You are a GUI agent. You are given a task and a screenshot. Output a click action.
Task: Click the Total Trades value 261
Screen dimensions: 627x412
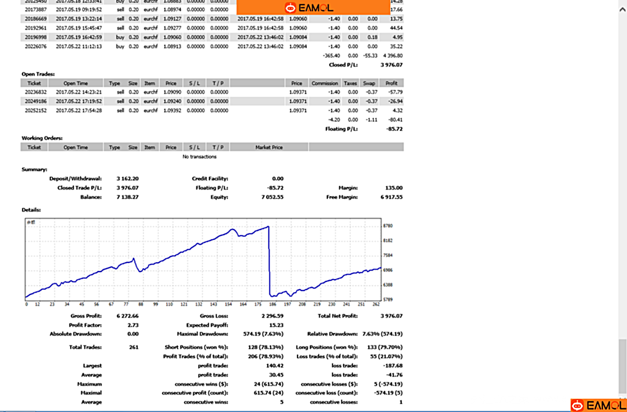[134, 347]
